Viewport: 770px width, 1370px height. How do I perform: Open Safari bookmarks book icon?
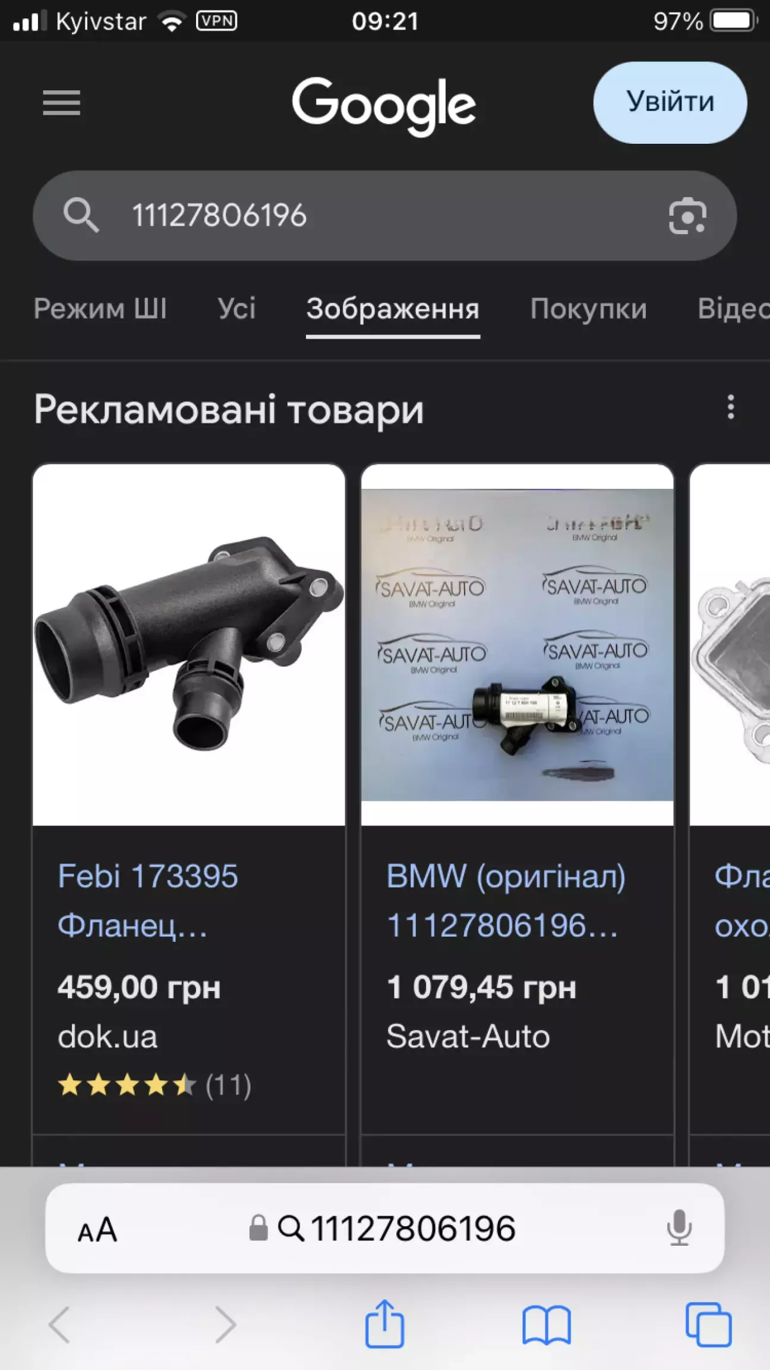pos(547,1325)
